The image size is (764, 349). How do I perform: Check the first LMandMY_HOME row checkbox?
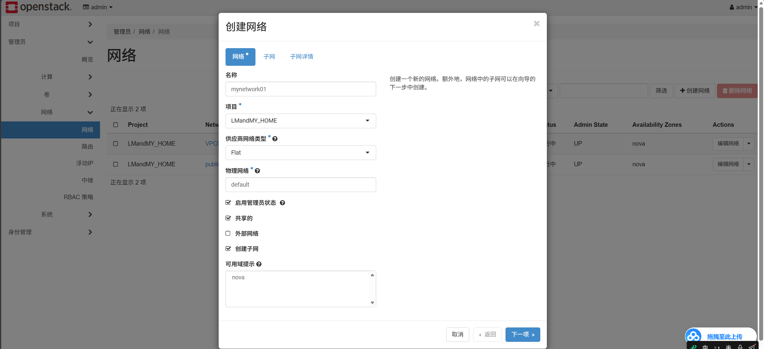[x=116, y=144]
